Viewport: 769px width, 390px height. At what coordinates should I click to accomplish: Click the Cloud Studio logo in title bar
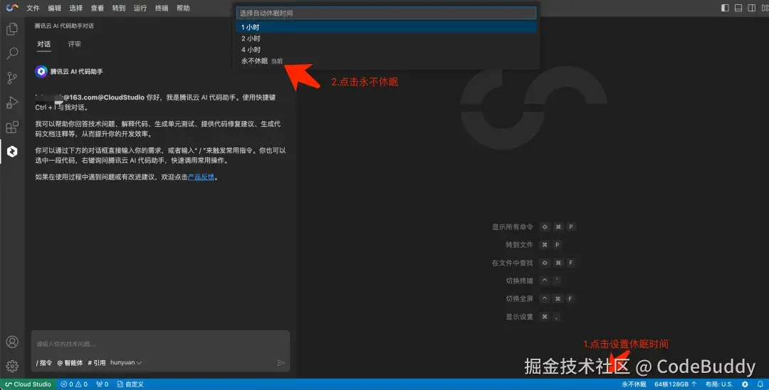pos(12,8)
